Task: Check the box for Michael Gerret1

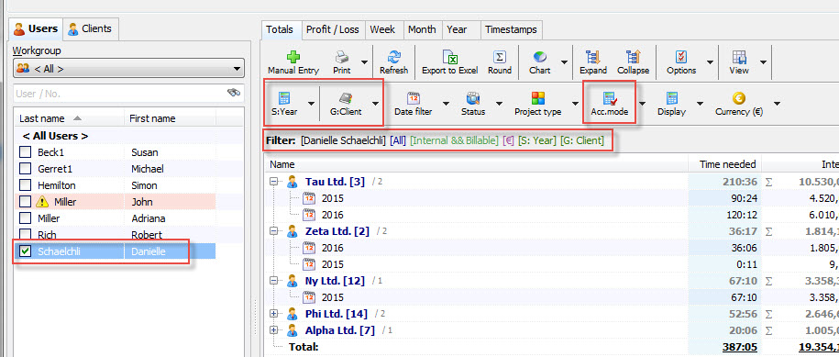Action: click(25, 169)
